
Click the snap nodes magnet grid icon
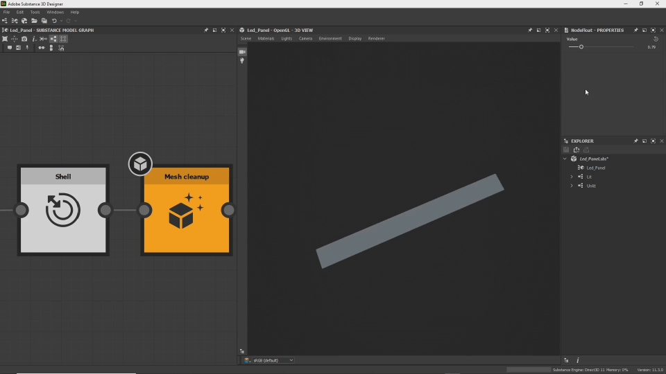[x=61, y=48]
